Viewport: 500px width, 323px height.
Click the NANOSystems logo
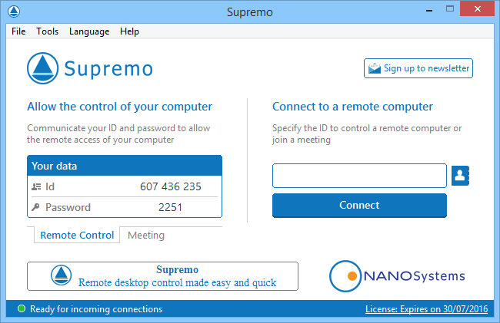pos(397,275)
